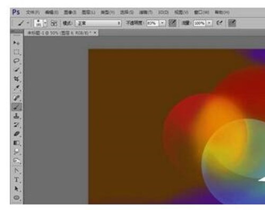Select the Clone Stamp tool
The image size is (265, 210).
tap(16, 116)
